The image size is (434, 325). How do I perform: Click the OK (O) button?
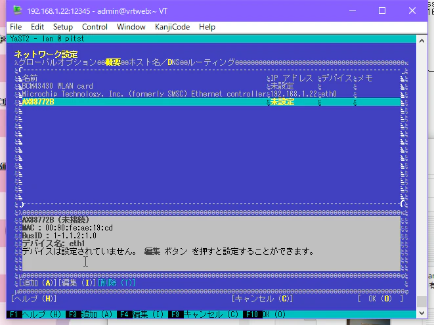[x=380, y=299]
